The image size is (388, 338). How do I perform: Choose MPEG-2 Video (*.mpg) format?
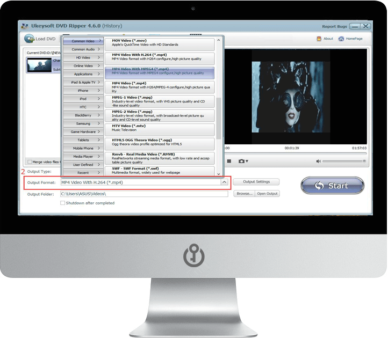point(160,115)
